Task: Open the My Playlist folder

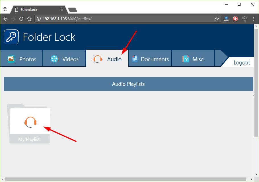Action: click(x=29, y=124)
